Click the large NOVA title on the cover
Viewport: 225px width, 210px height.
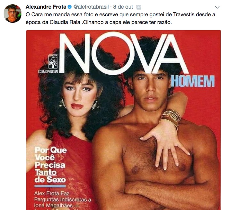click(123, 53)
